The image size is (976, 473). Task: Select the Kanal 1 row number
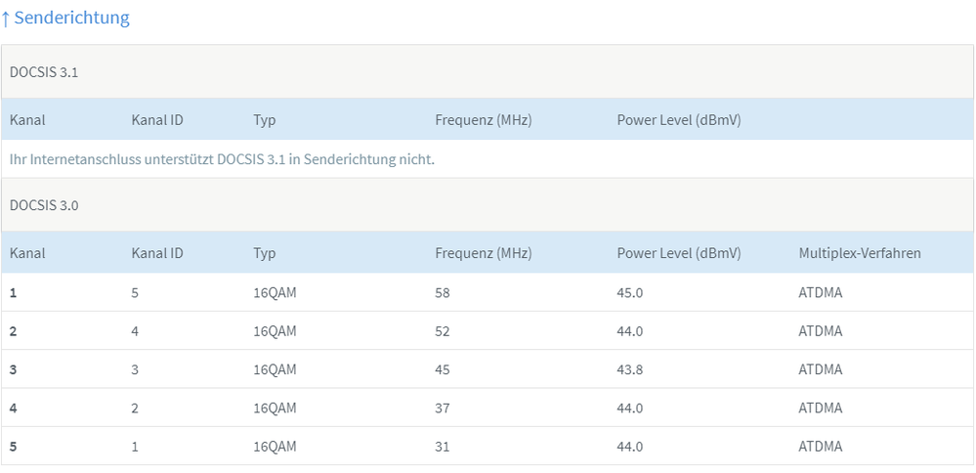14,292
